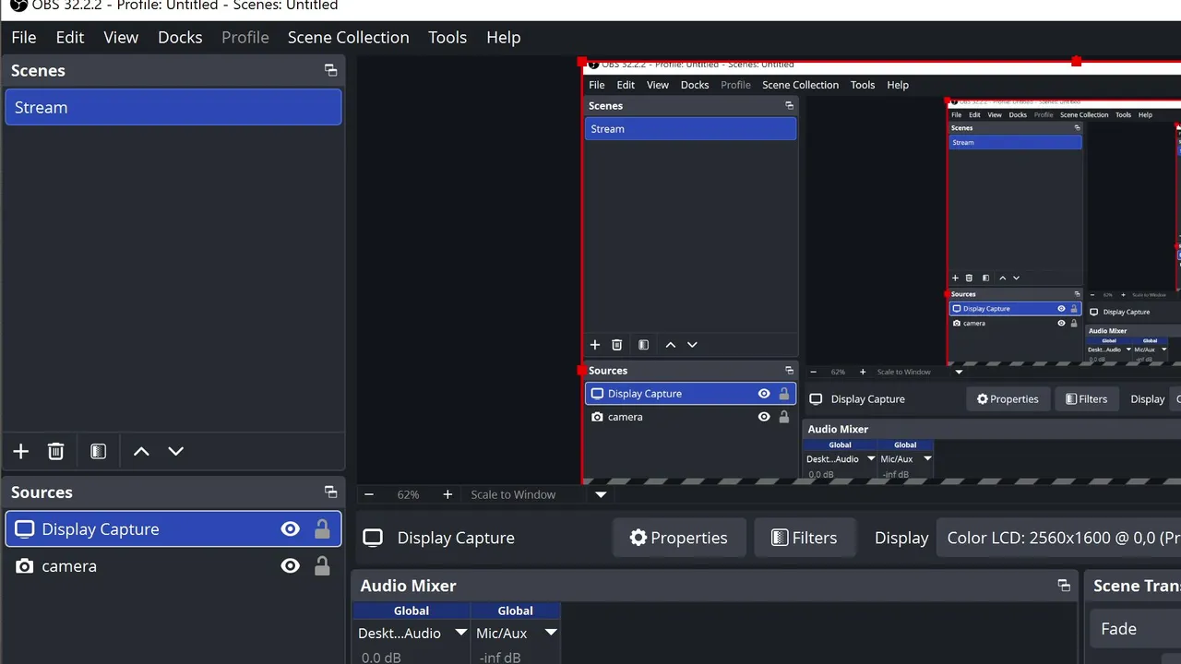
Task: Click the -inf dB level under Mic/Aux
Action: tap(500, 657)
